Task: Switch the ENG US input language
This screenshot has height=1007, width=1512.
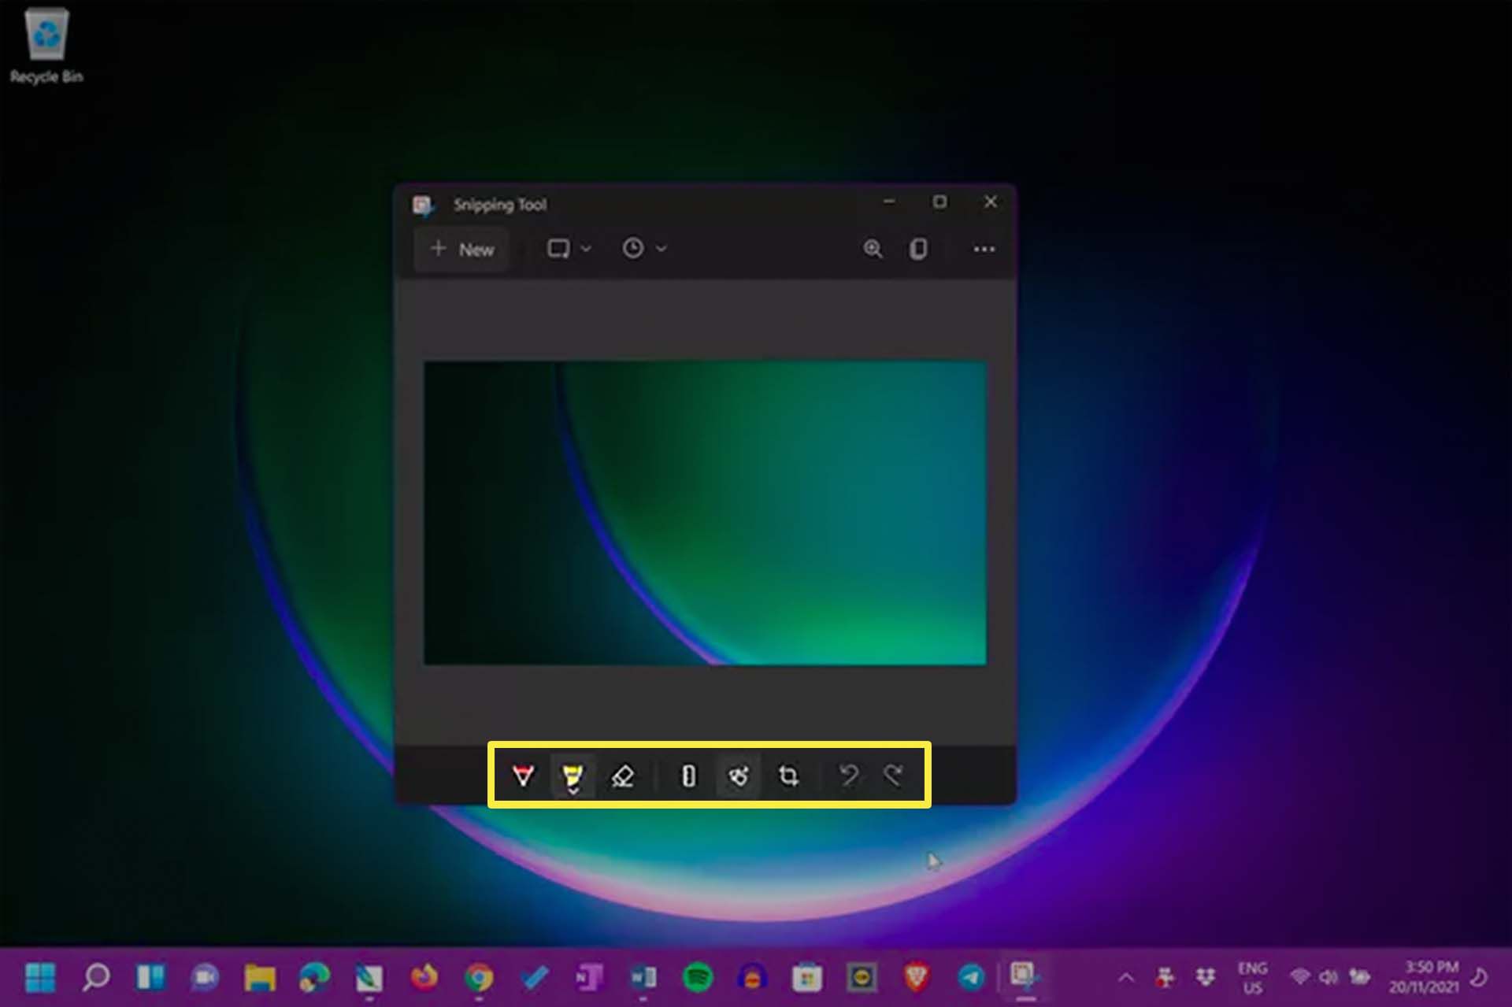Action: click(x=1252, y=978)
